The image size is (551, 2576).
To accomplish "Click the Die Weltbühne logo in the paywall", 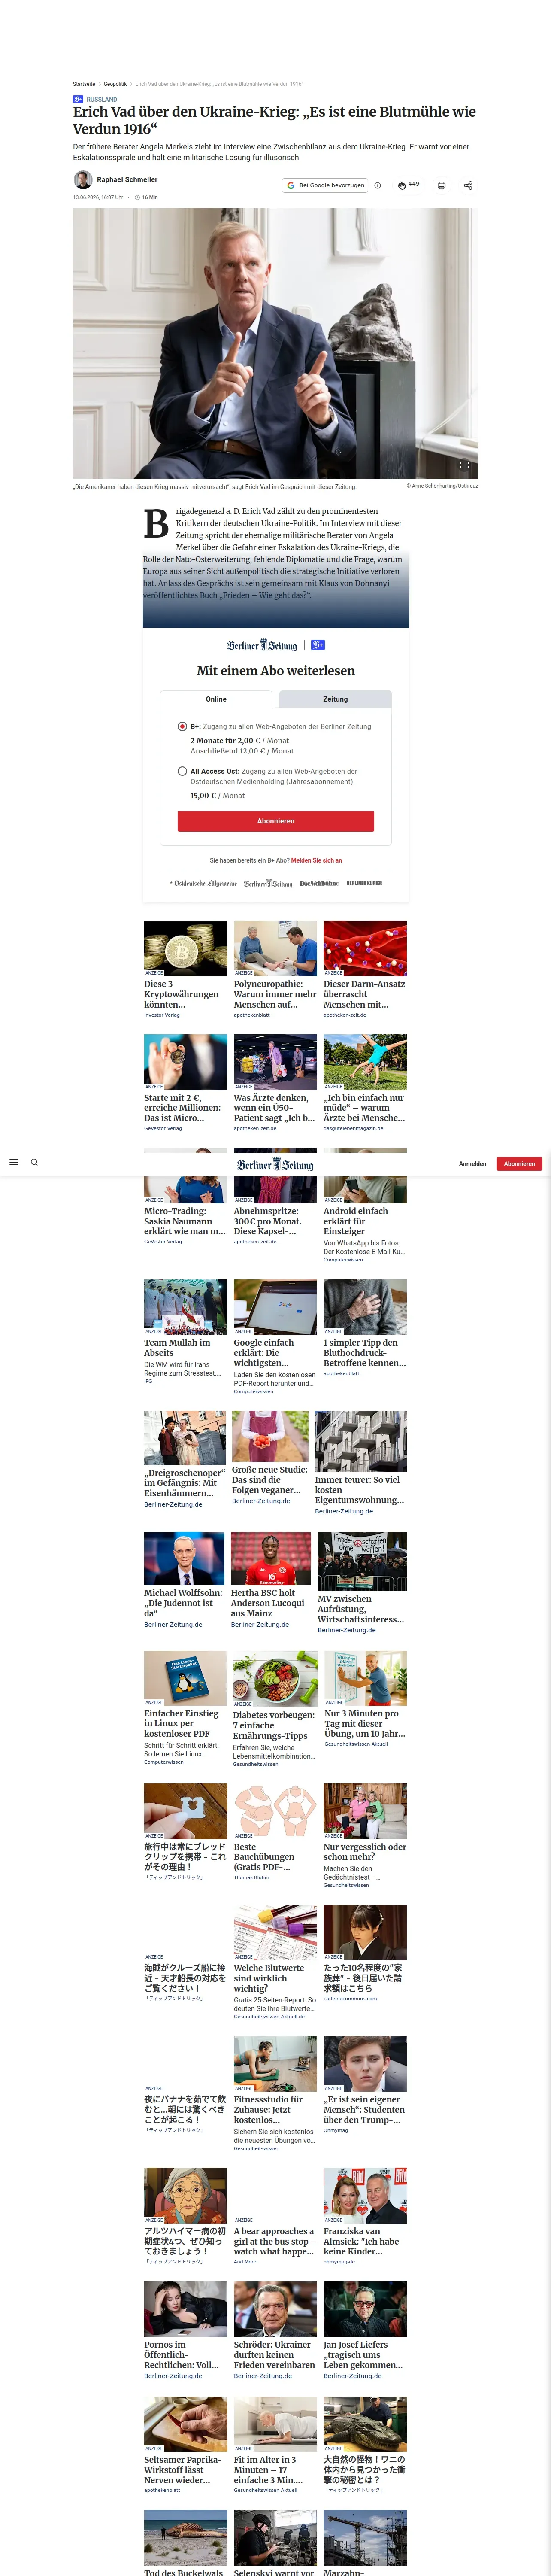I will 319,883.
